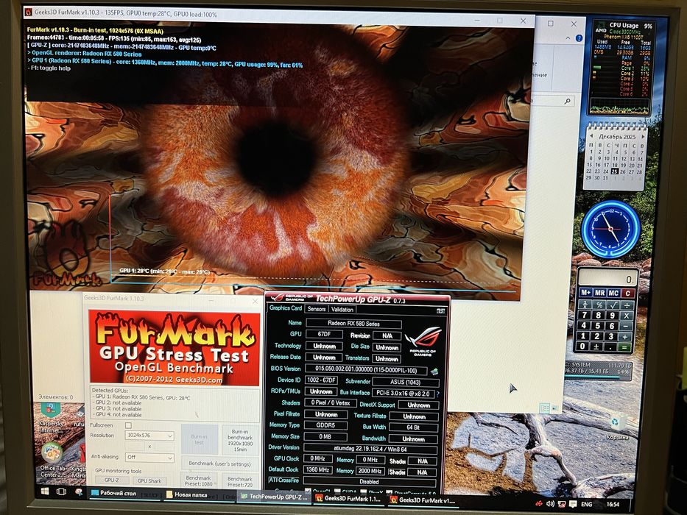Viewport: 687px width, 515px height.
Task: Click the Explorer help question mark icon
Action: [x=579, y=38]
